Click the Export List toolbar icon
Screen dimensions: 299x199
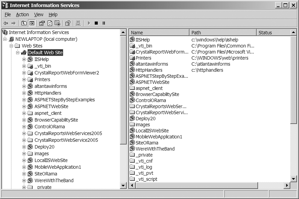[57, 23]
